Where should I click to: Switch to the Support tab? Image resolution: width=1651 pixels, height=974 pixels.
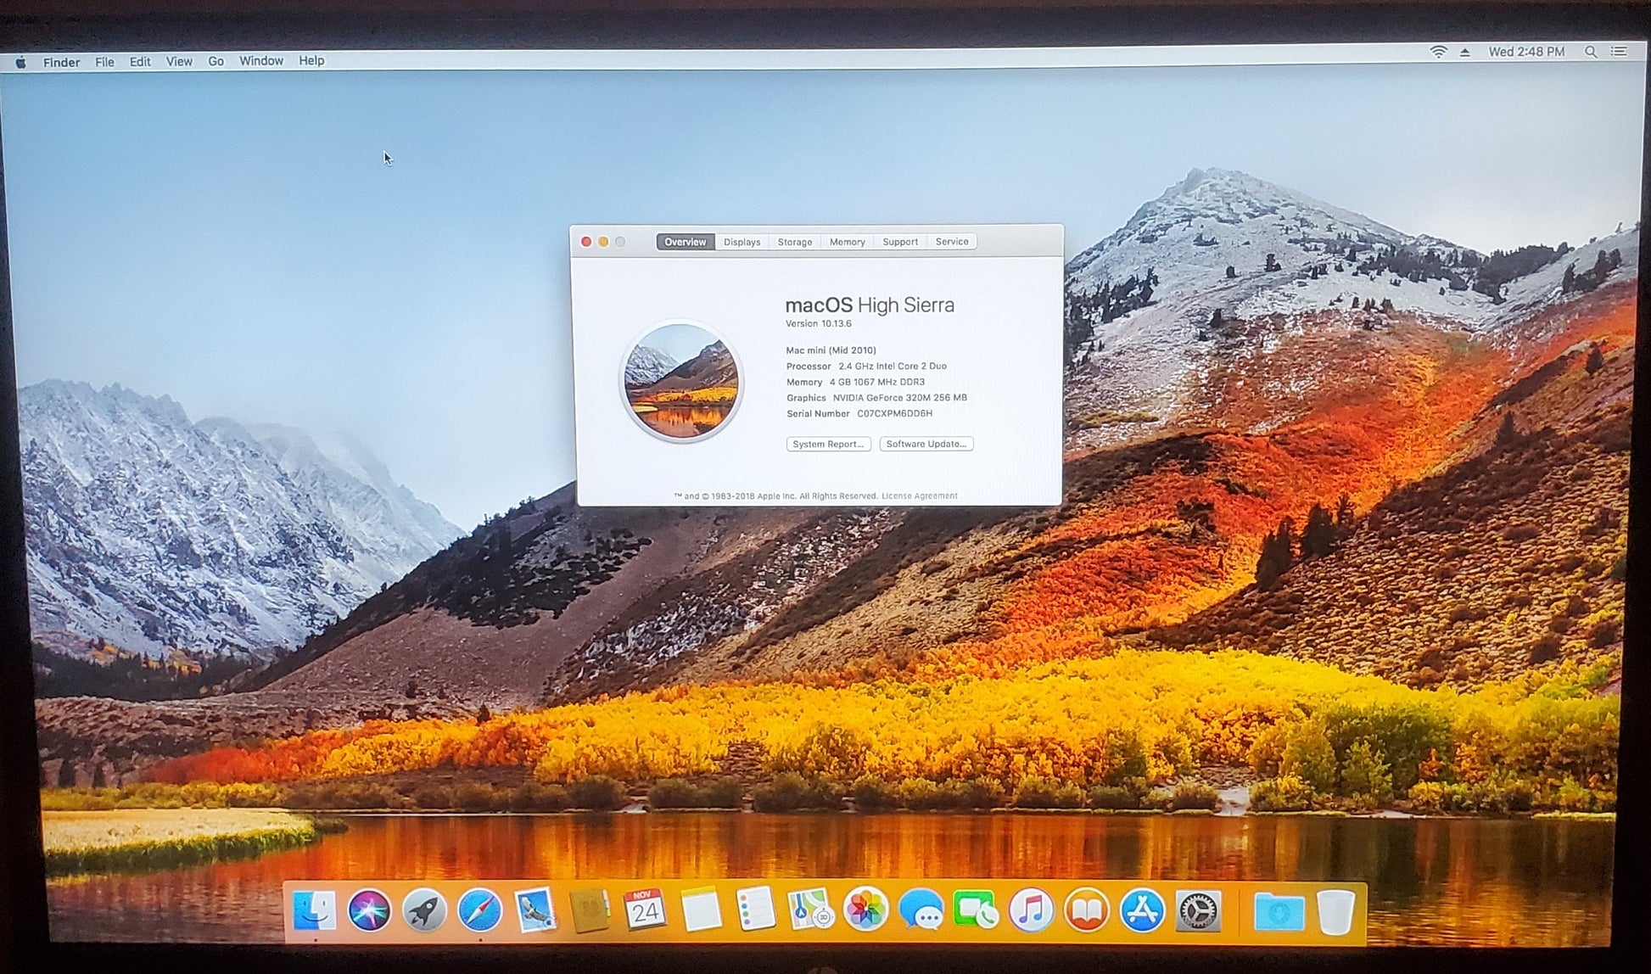tap(900, 242)
